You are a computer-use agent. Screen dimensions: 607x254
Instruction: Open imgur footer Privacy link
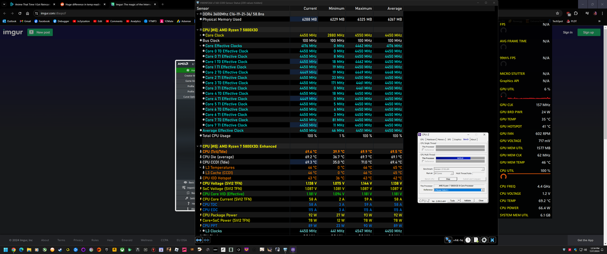78,240
